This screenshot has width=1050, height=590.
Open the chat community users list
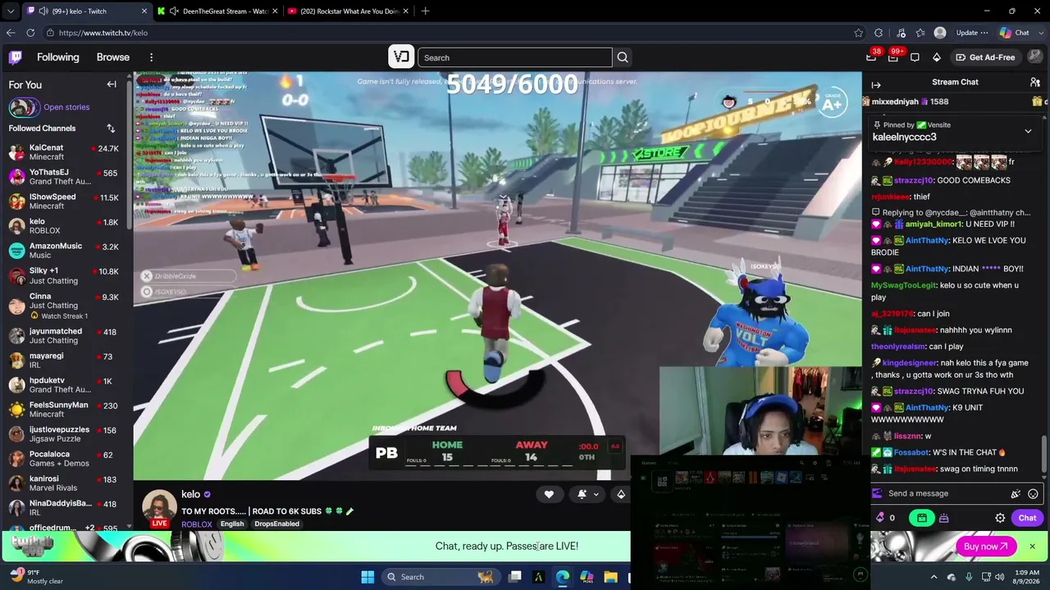tap(1035, 82)
